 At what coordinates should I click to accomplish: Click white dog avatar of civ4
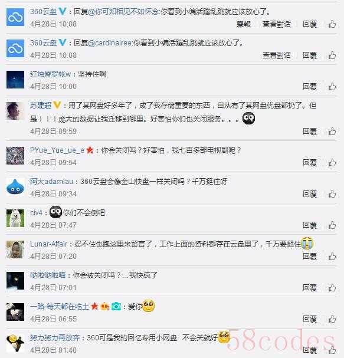pos(15,218)
